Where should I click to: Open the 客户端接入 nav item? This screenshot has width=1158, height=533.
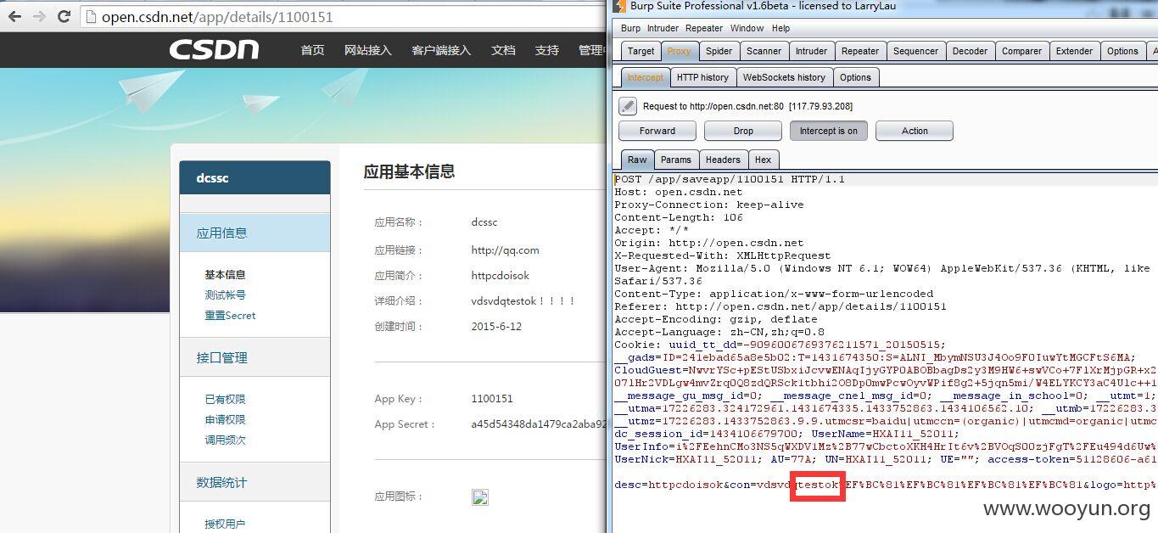coord(441,50)
